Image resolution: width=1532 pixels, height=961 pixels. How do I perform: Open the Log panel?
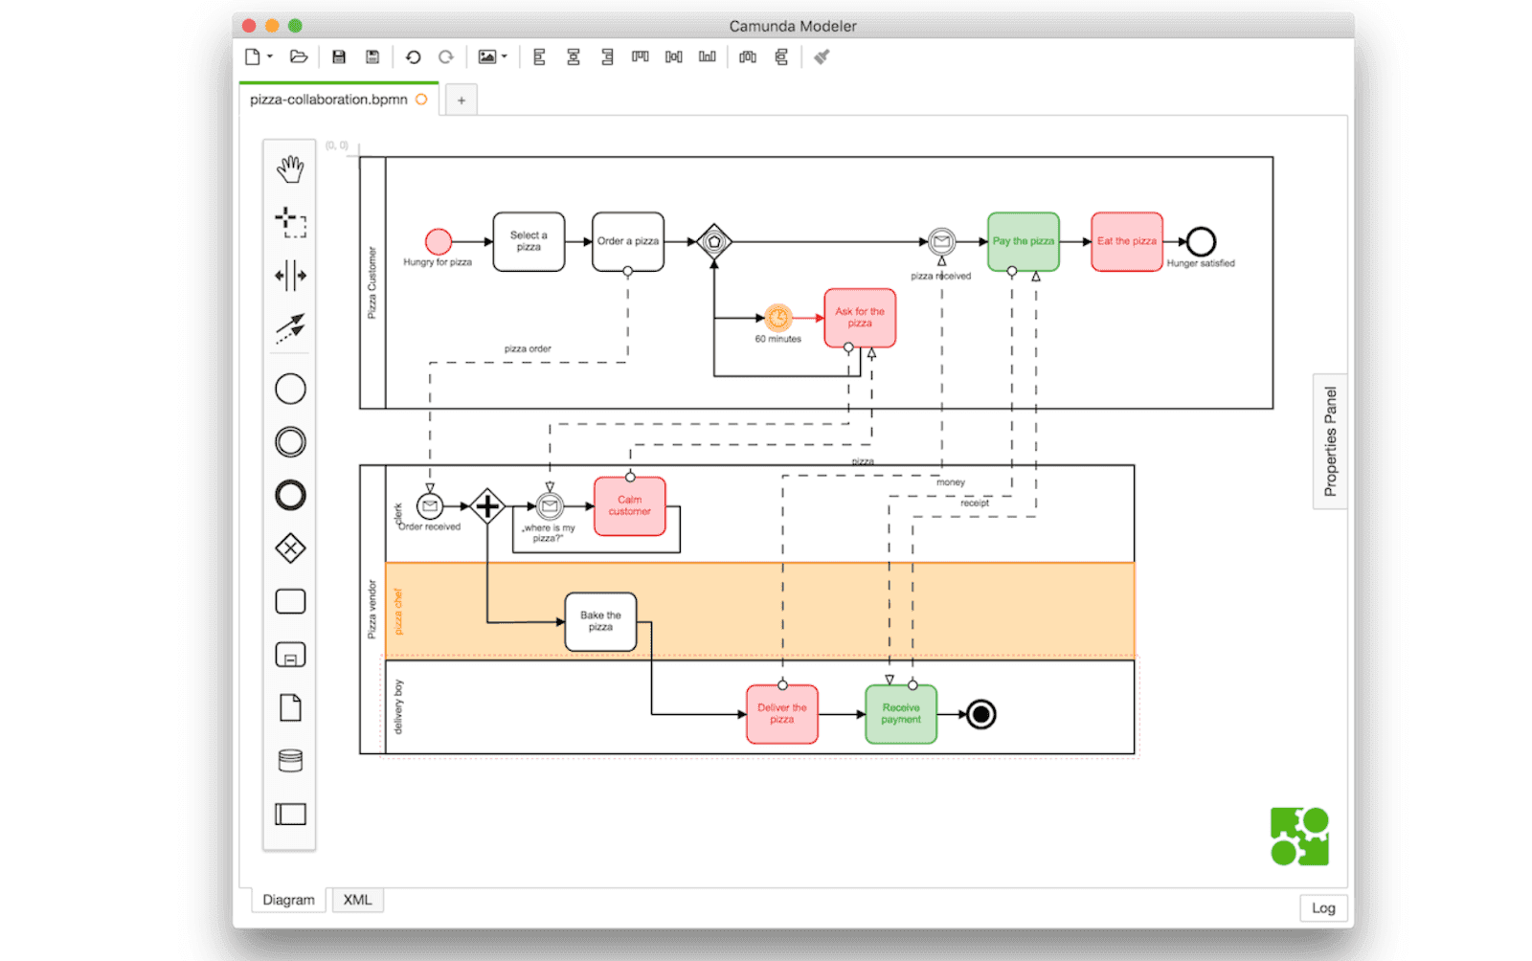[1323, 907]
